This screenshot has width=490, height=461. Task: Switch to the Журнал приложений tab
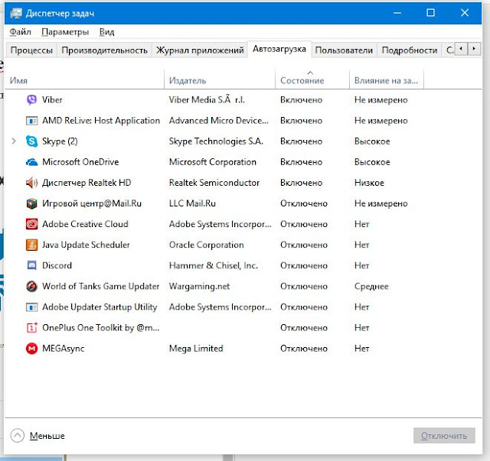(200, 50)
